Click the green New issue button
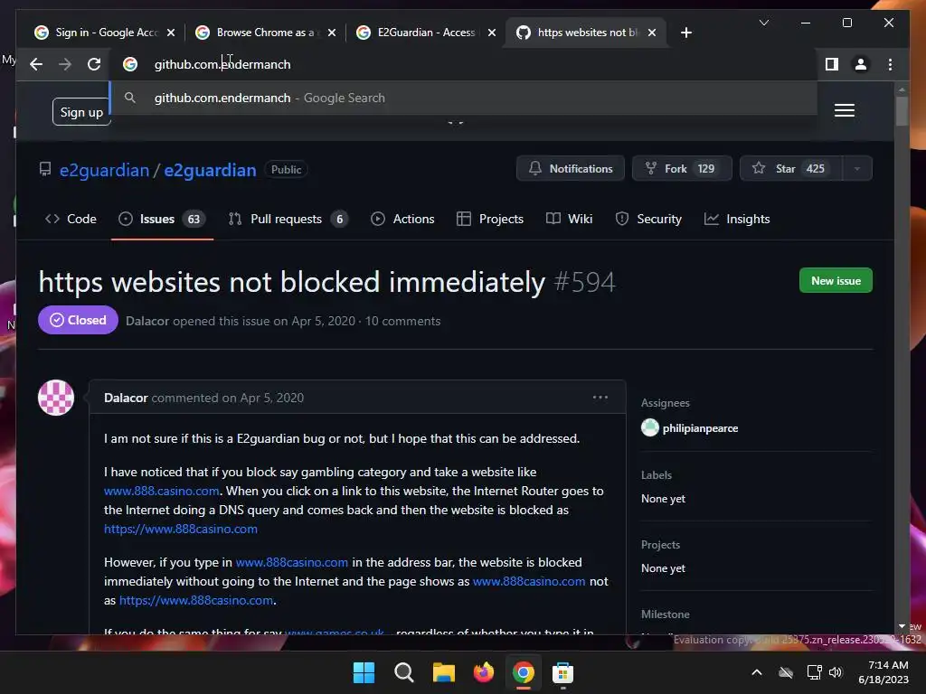Screen dimensions: 926x694 (836, 281)
